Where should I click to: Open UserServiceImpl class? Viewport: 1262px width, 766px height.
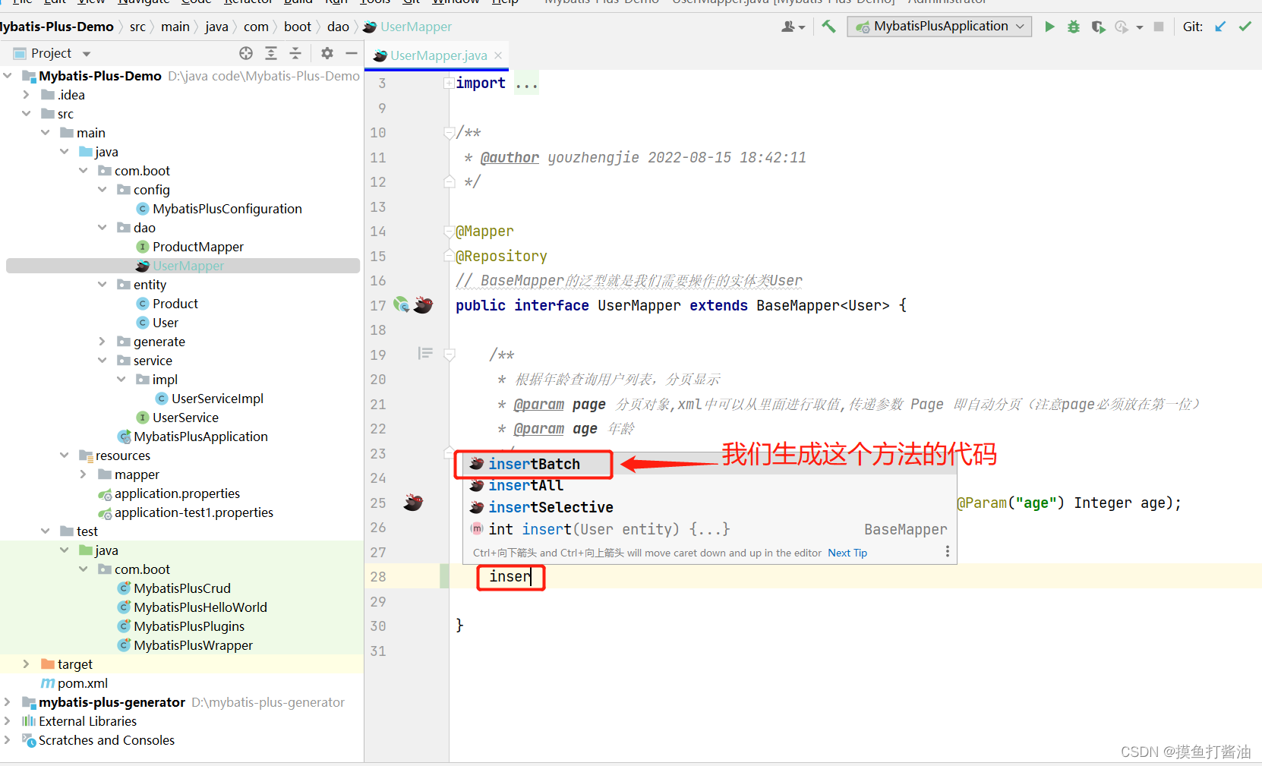pyautogui.click(x=217, y=399)
